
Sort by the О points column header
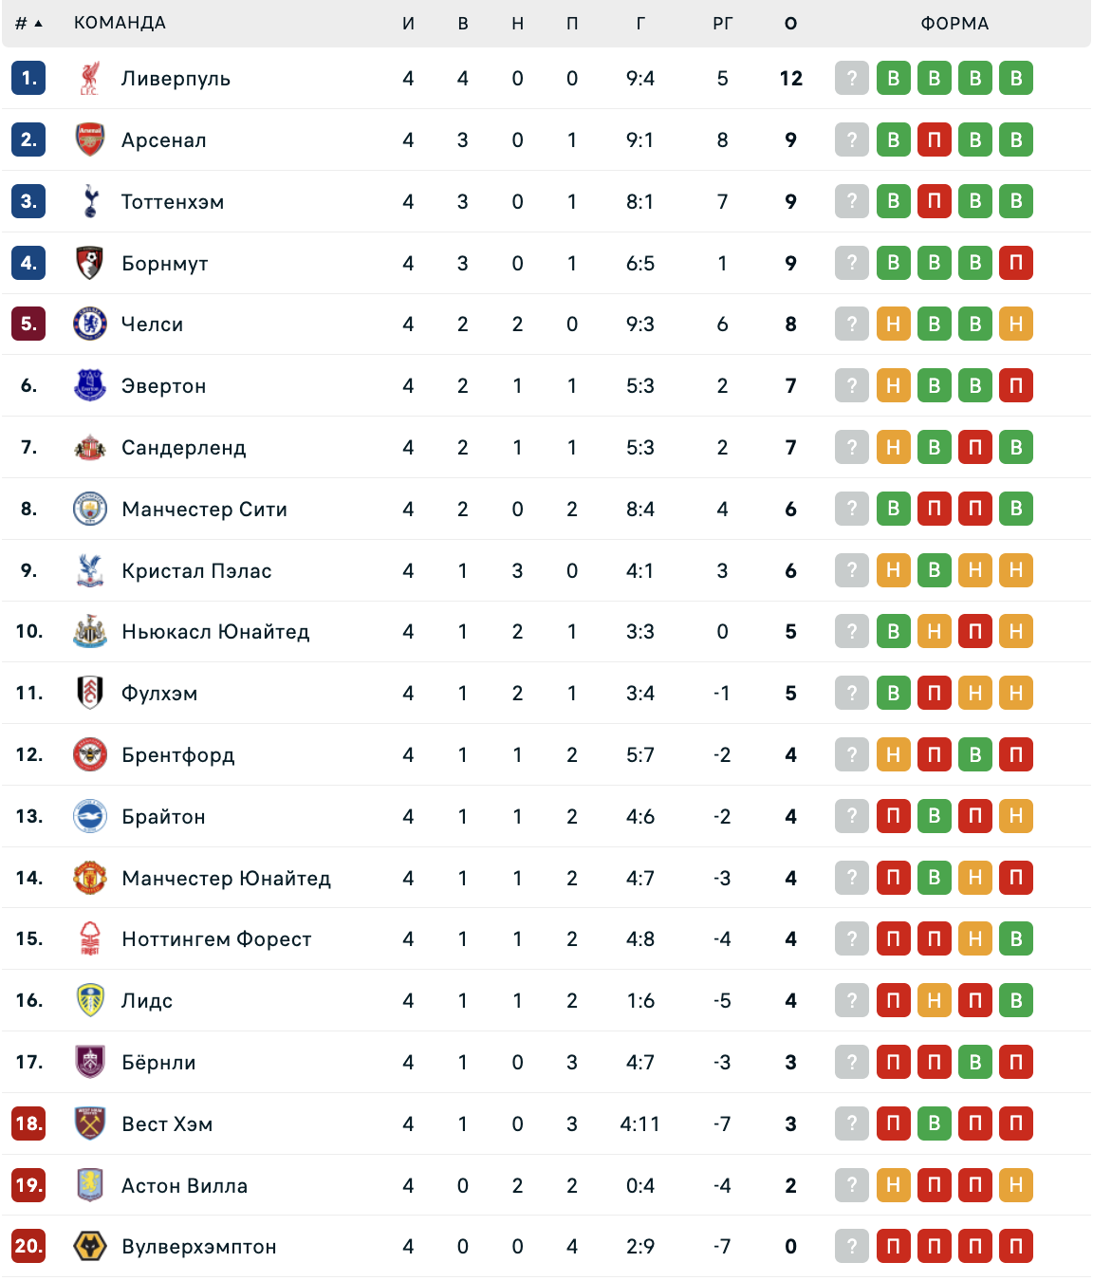[790, 23]
